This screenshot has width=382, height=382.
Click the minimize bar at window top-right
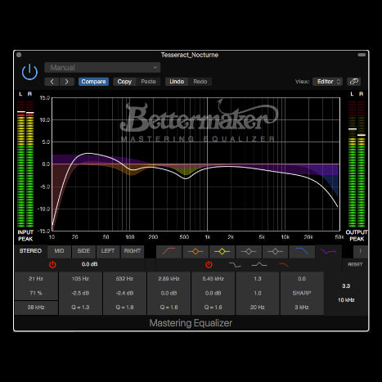click(362, 55)
